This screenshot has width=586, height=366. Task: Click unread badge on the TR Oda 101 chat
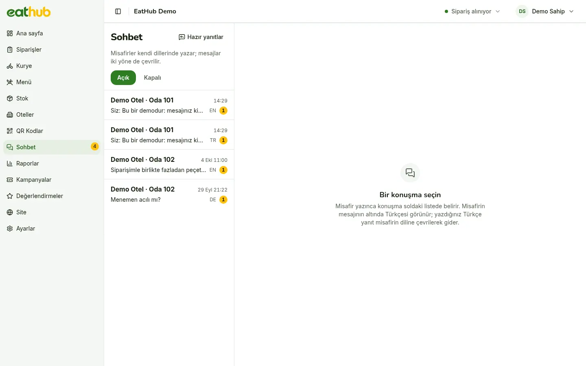click(x=223, y=140)
